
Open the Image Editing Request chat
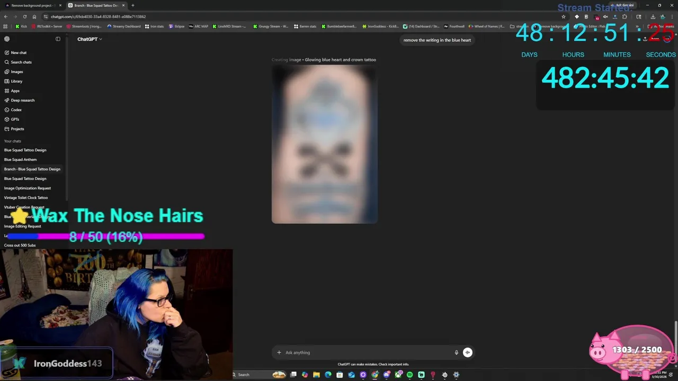click(x=23, y=226)
